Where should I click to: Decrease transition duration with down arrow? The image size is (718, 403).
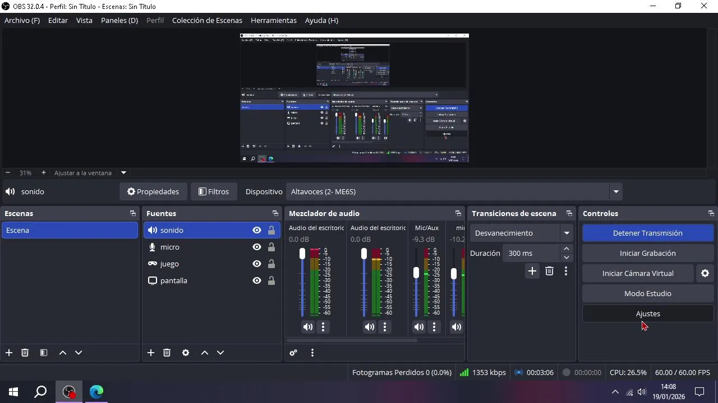pyautogui.click(x=567, y=257)
